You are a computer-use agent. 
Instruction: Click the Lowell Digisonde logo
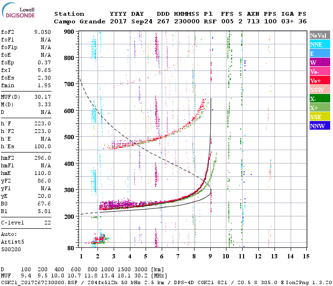[18, 10]
